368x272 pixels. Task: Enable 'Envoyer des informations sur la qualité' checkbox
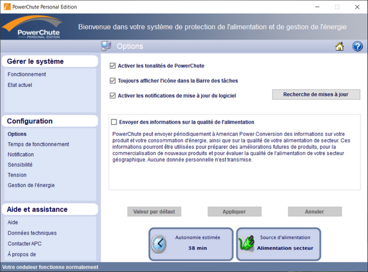point(114,122)
